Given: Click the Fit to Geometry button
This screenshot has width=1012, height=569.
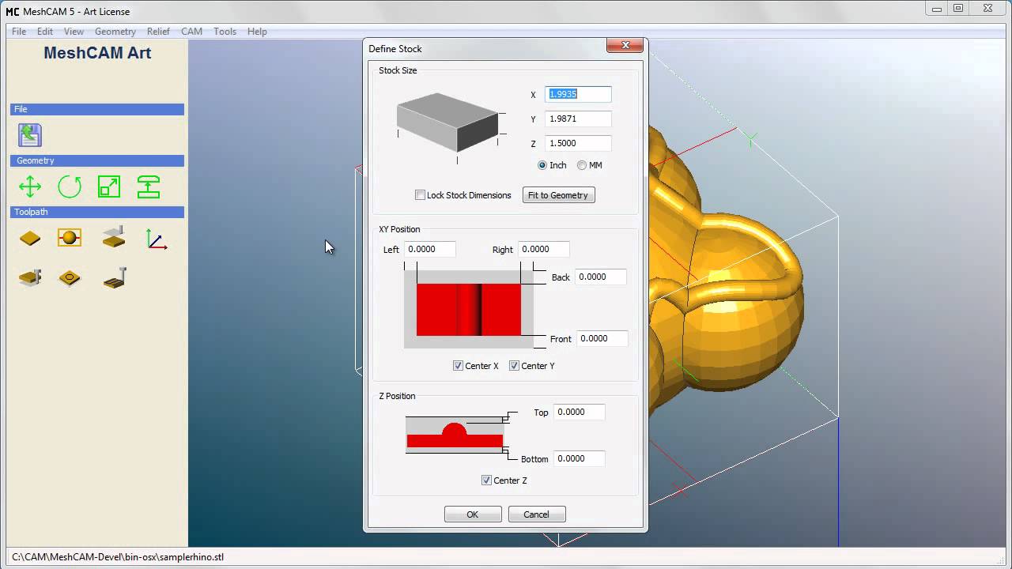Looking at the screenshot, I should pyautogui.click(x=558, y=195).
